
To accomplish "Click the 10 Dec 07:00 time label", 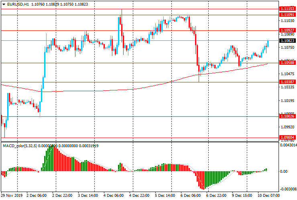I will pyautogui.click(x=269, y=196).
